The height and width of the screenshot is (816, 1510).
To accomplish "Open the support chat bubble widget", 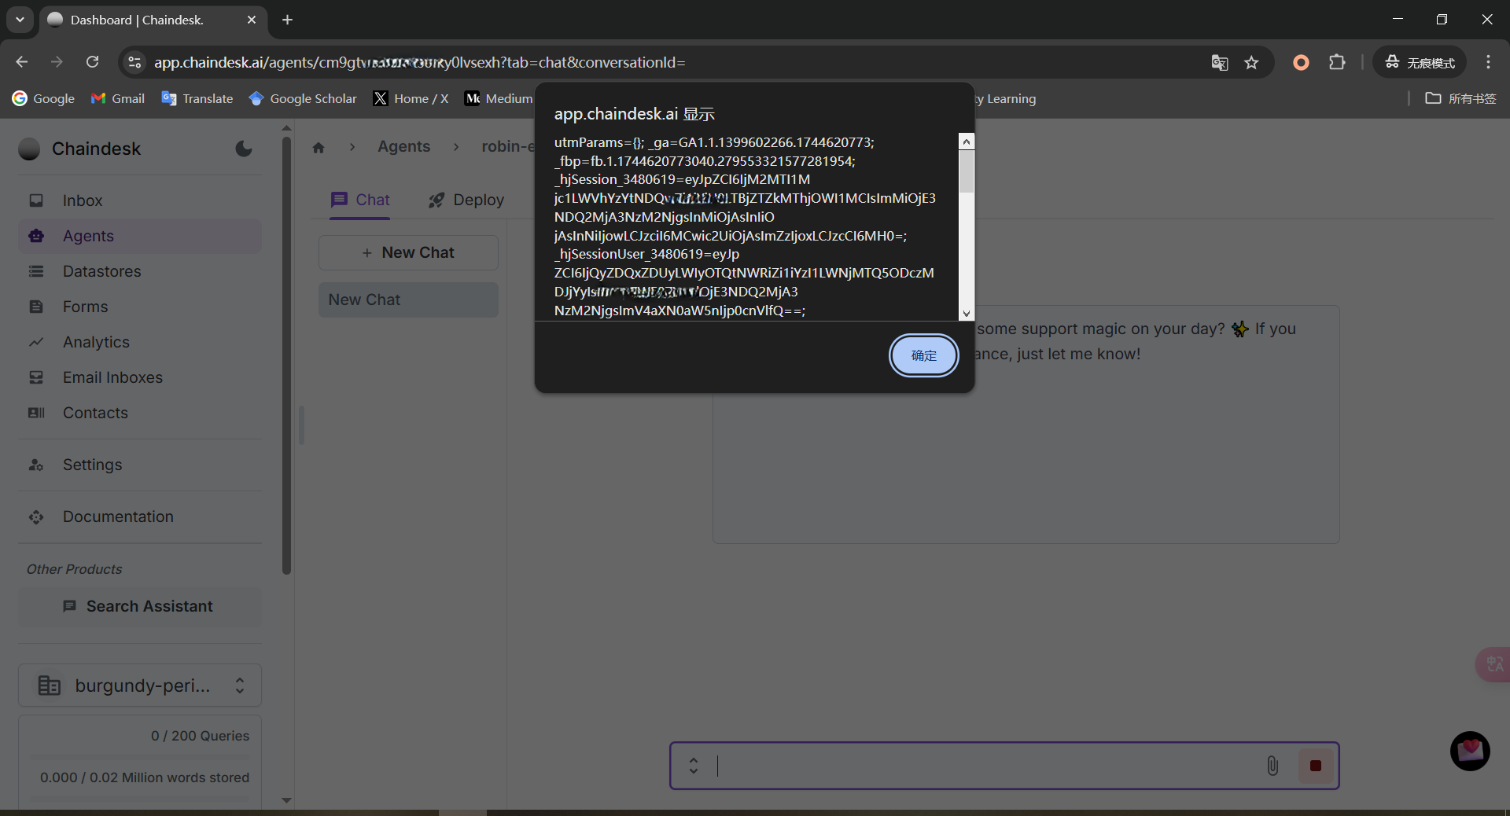I will 1470,751.
